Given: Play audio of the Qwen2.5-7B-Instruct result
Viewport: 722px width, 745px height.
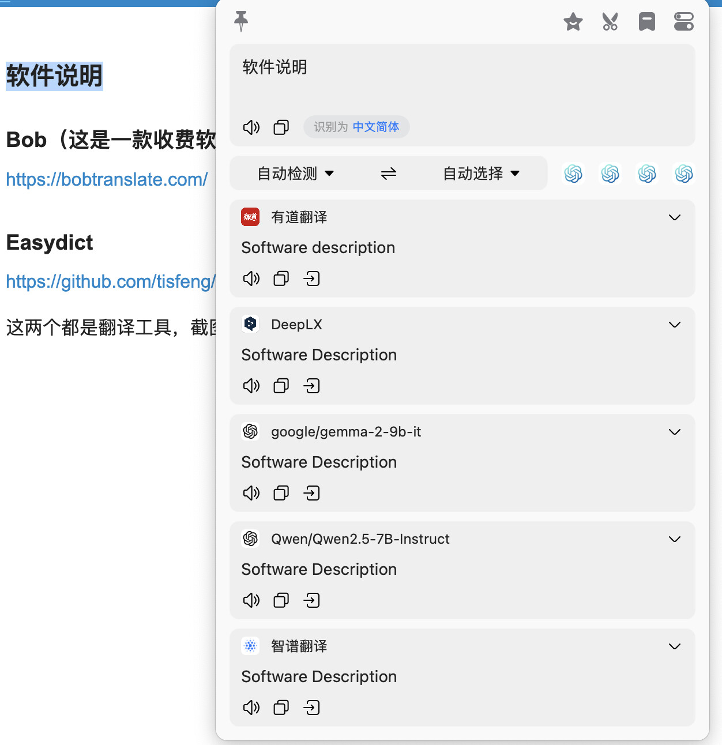Looking at the screenshot, I should click(251, 600).
